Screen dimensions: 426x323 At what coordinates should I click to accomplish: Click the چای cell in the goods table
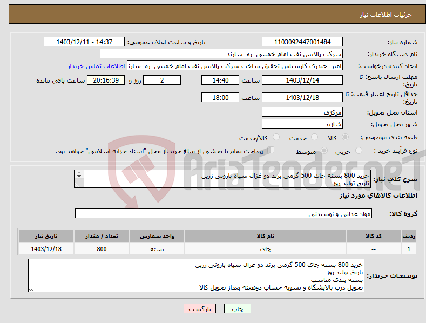tap(265, 249)
